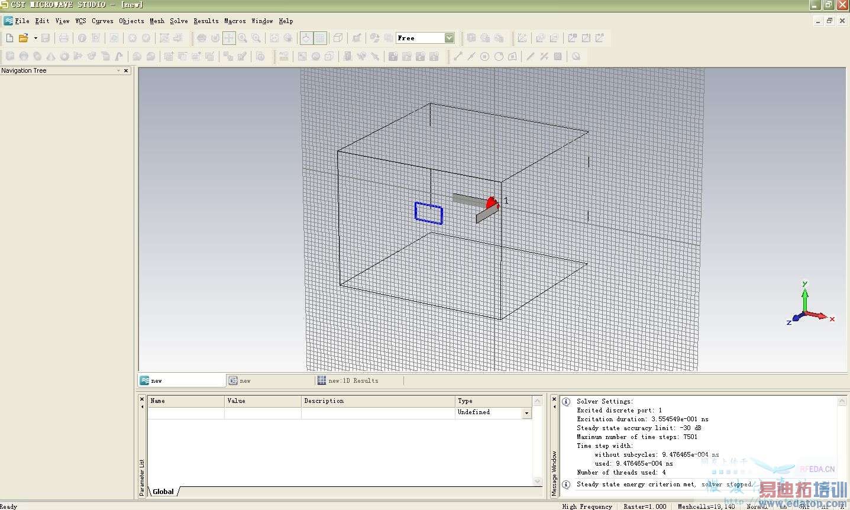Open the Mesh menu
850x510 pixels.
click(157, 21)
